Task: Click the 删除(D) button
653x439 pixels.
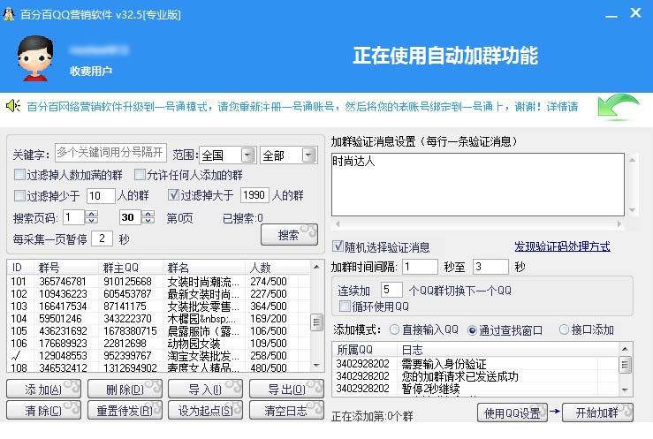Action: 125,389
